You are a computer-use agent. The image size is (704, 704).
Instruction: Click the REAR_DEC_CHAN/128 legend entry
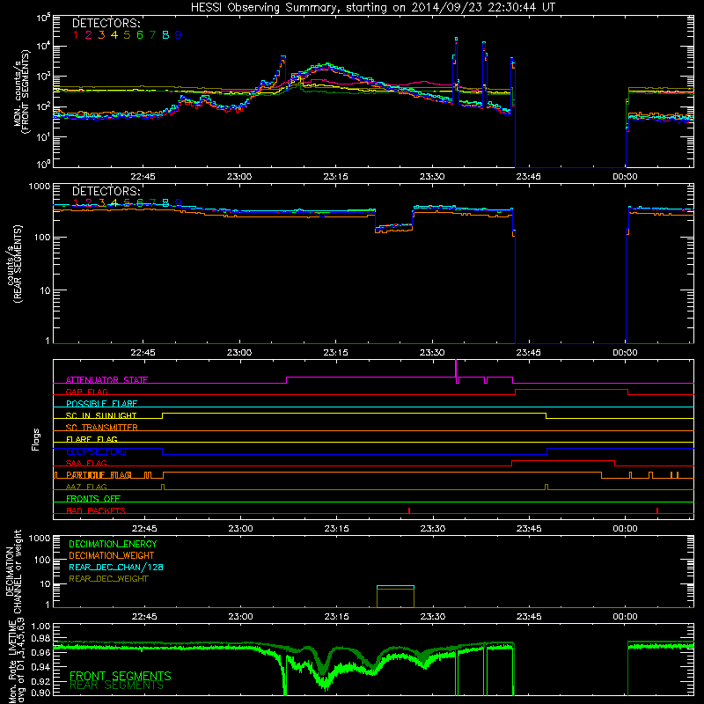coord(116,568)
